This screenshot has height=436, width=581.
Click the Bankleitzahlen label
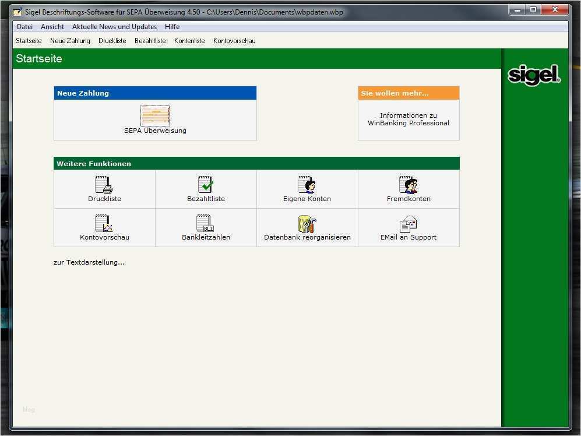(x=206, y=237)
